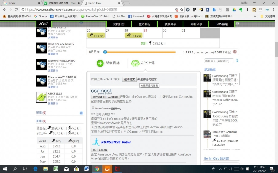Open the Microsoft Store taskbar icon
The height and width of the screenshot is (173, 278).
click(x=76, y=169)
